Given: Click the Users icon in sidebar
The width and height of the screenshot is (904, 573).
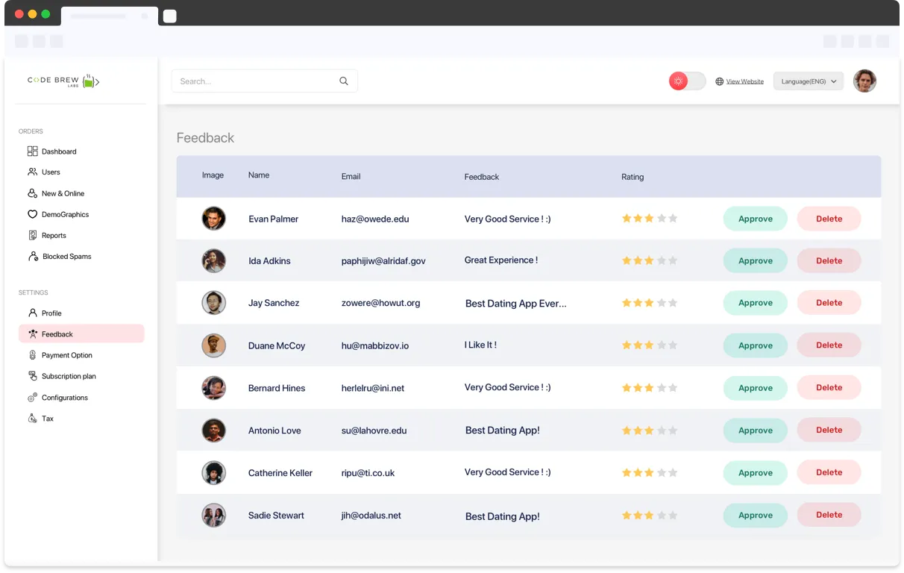Looking at the screenshot, I should click(x=32, y=172).
